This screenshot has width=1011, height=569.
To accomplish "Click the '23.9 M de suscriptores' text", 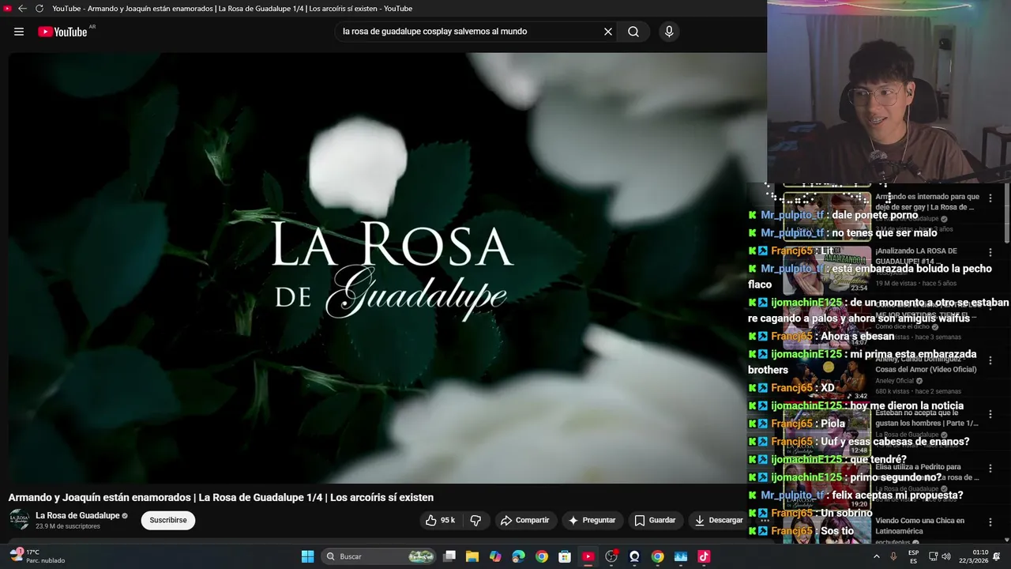I will click(68, 526).
